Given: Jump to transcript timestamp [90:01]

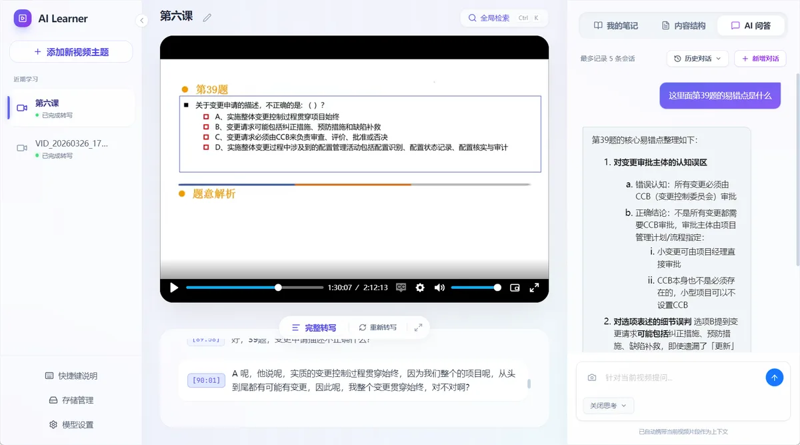Looking at the screenshot, I should coord(206,380).
